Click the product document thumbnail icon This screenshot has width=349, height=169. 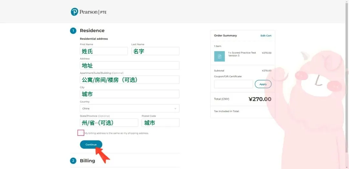click(219, 56)
